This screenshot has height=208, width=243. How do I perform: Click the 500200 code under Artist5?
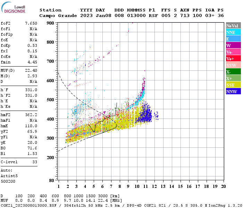(8, 181)
